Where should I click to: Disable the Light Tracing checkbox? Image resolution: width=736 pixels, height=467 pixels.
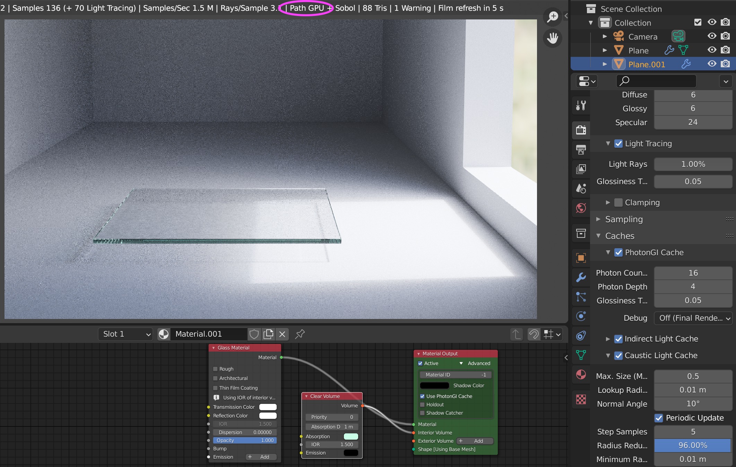[x=618, y=144]
